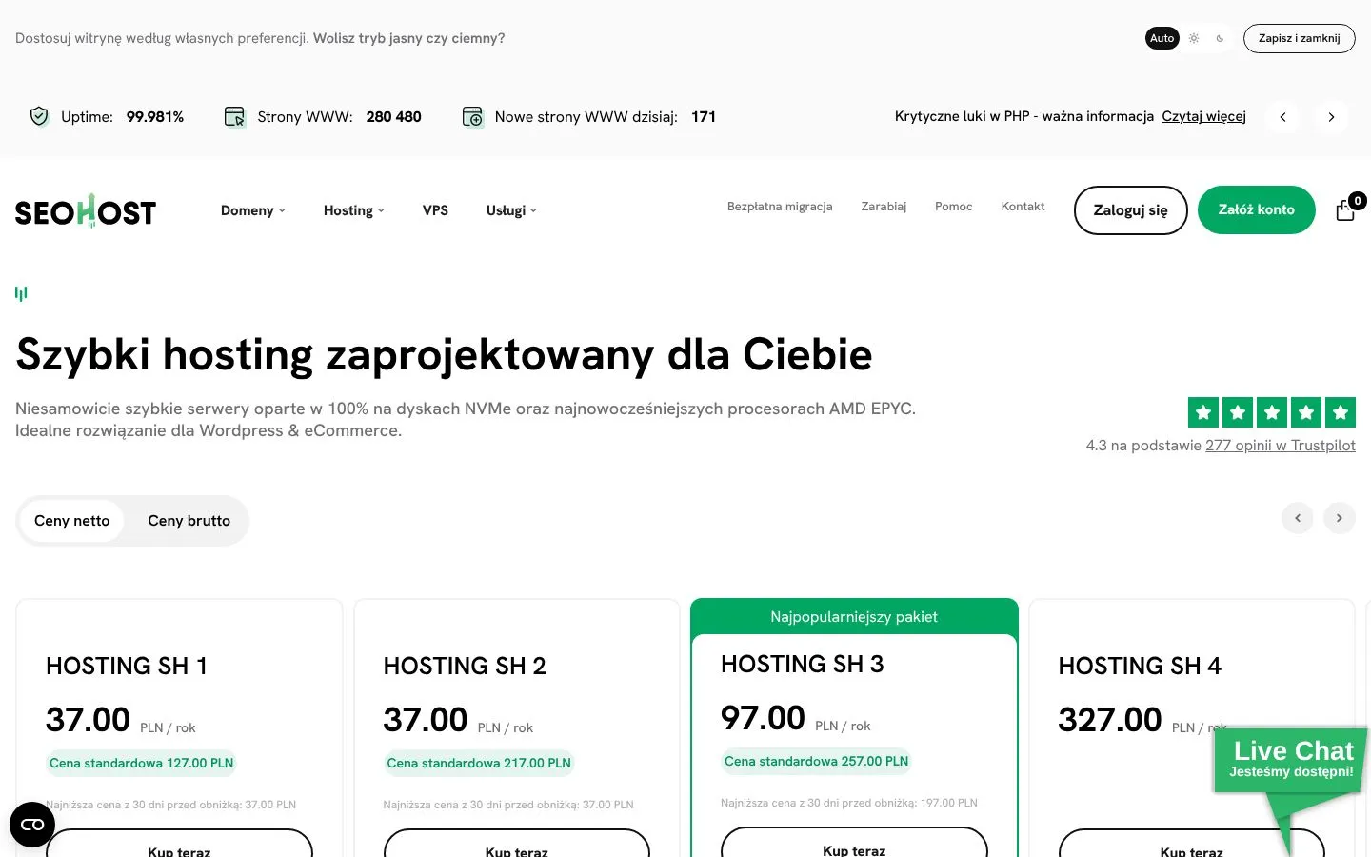Screen dimensions: 1371x857
Task: Slide hosting packages to previous
Action: pos(1297,518)
